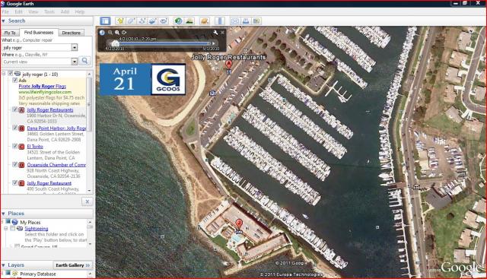This screenshot has width=487, height=279.
Task: Toggle the Ads checkbox in results
Action: 14,80
